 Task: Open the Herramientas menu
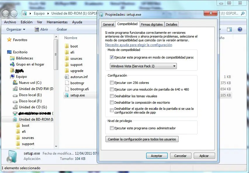click(57, 22)
